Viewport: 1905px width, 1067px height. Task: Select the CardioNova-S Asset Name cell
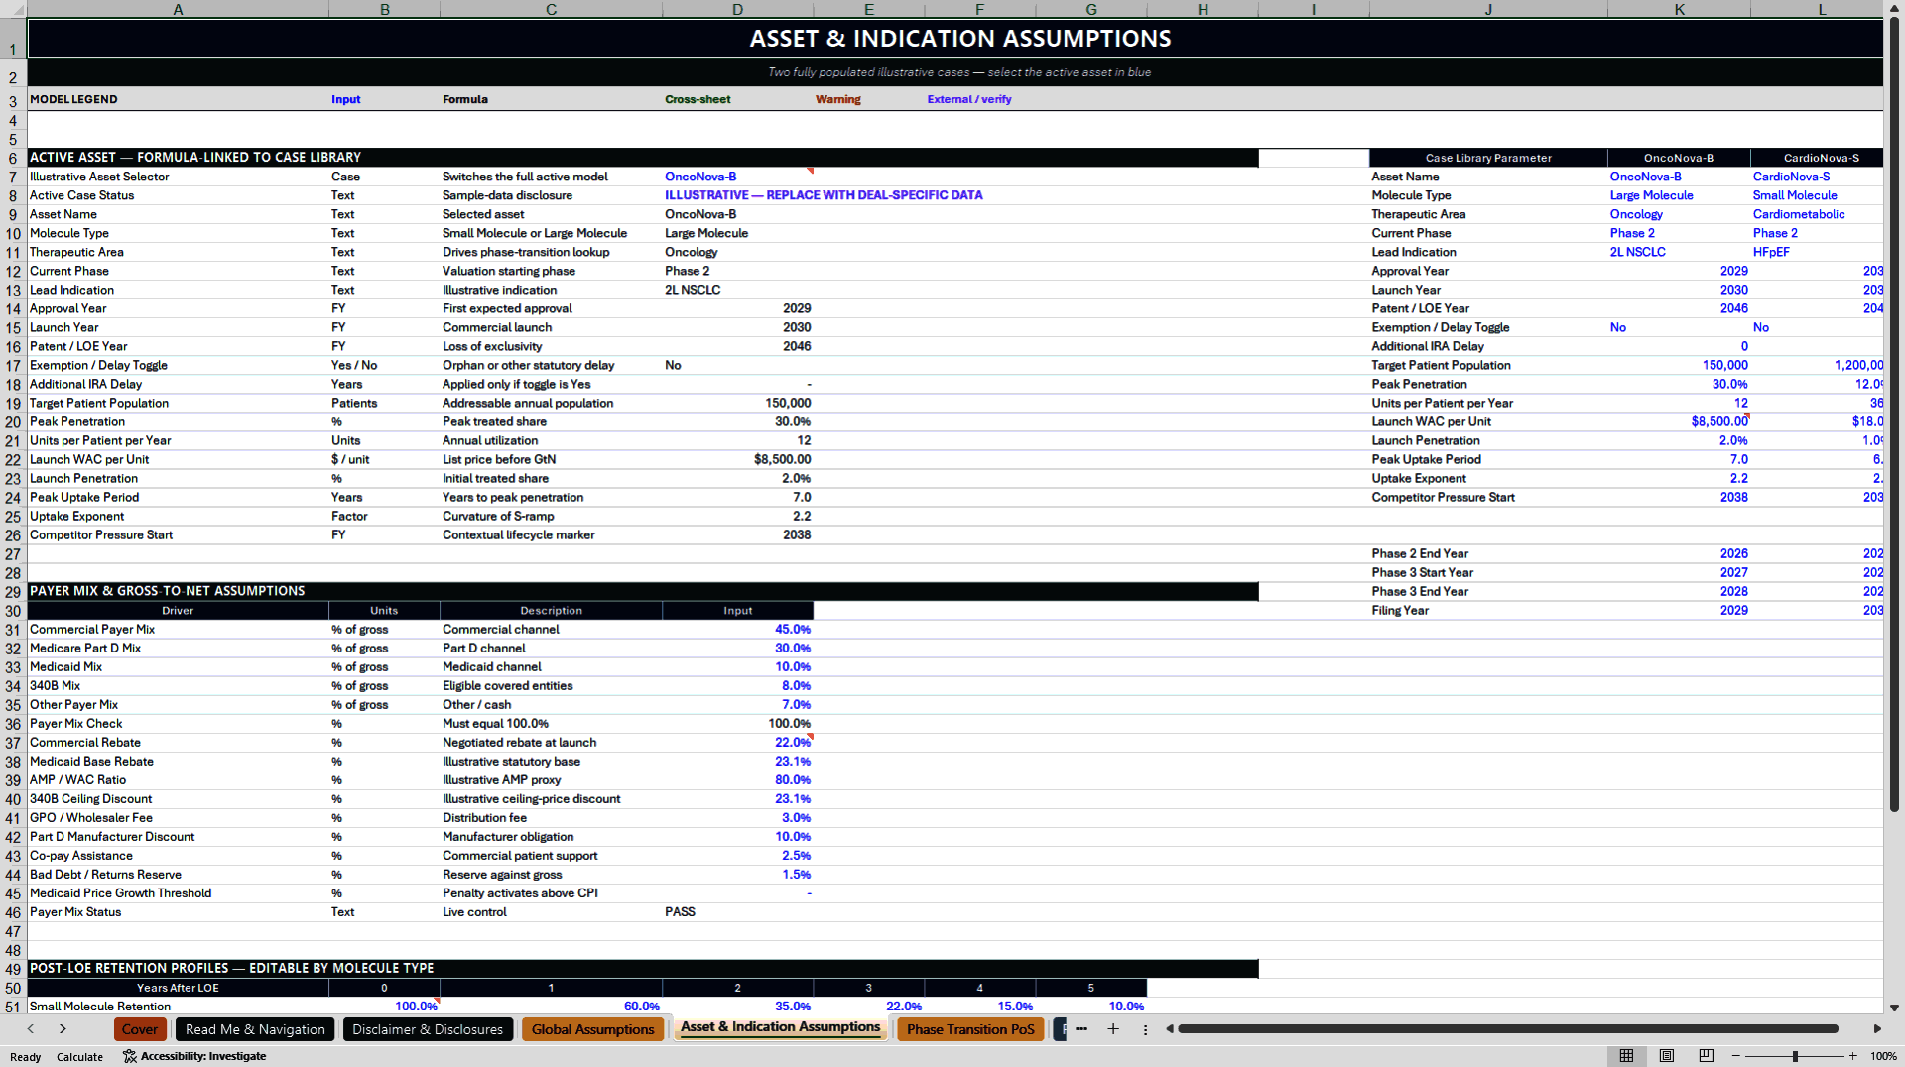pyautogui.click(x=1817, y=177)
